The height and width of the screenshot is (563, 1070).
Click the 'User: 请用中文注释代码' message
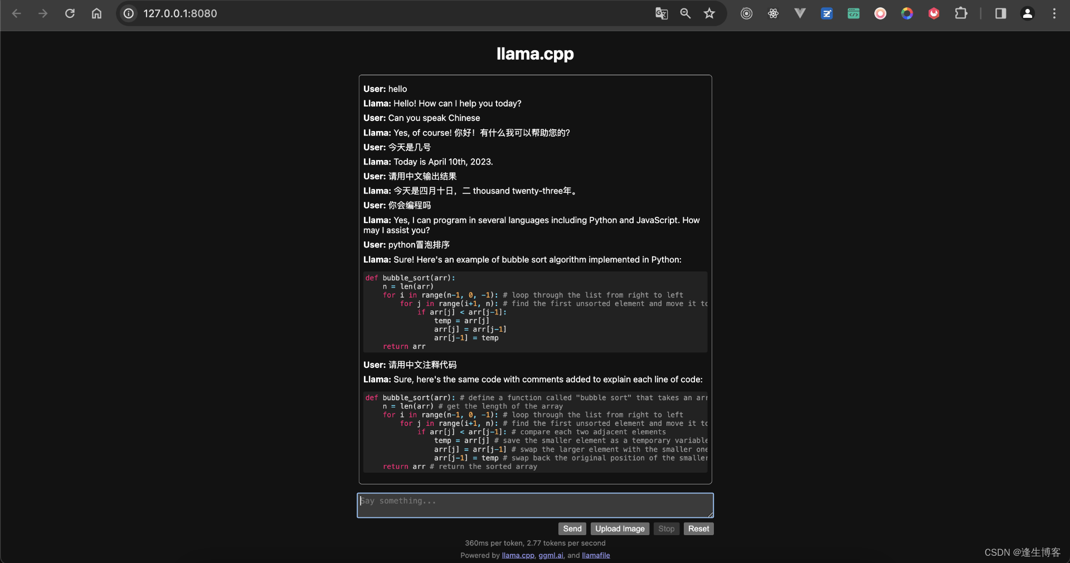(410, 365)
